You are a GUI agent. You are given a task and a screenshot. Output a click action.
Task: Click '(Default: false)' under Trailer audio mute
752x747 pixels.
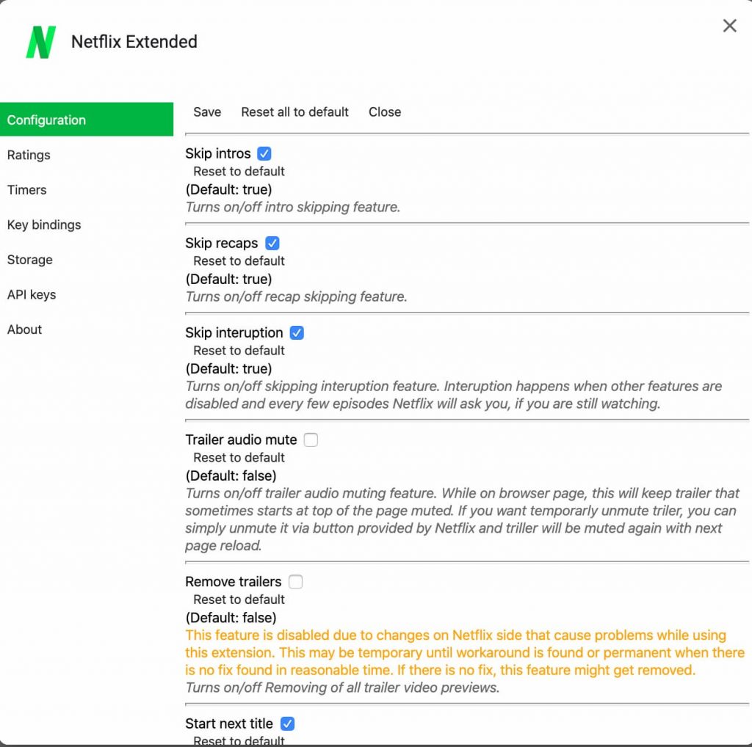(x=231, y=475)
